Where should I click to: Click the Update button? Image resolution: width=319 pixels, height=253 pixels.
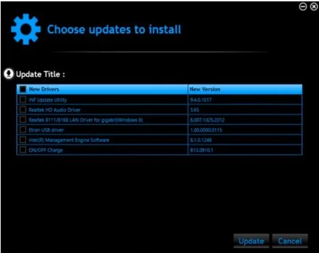point(252,241)
